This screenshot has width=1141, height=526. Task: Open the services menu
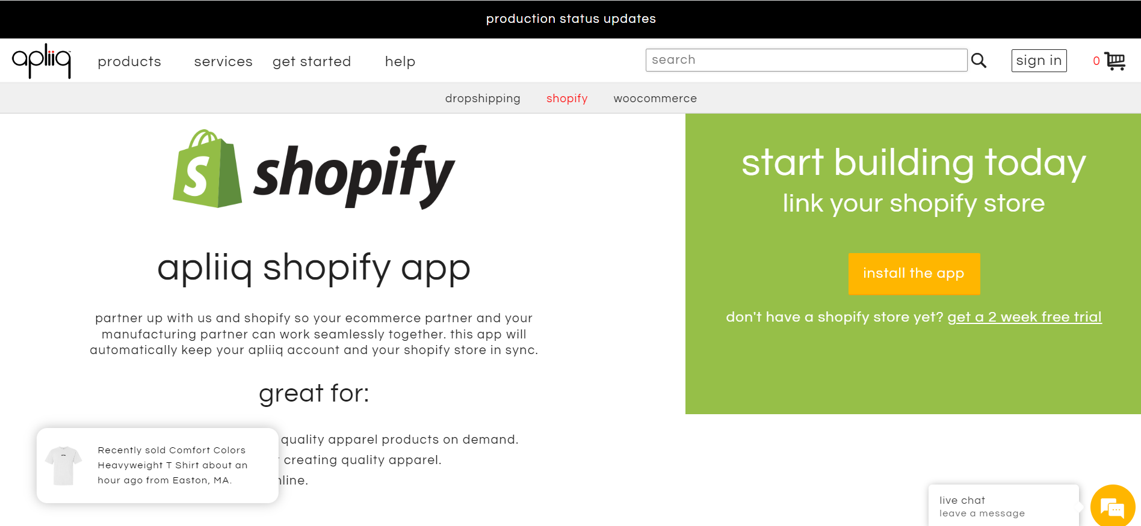point(223,61)
